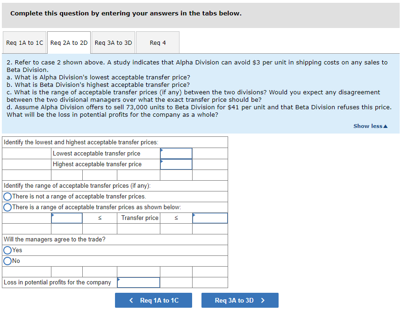Switch to the Req 4 tab
Image resolution: width=402 pixels, height=318 pixels.
click(158, 42)
